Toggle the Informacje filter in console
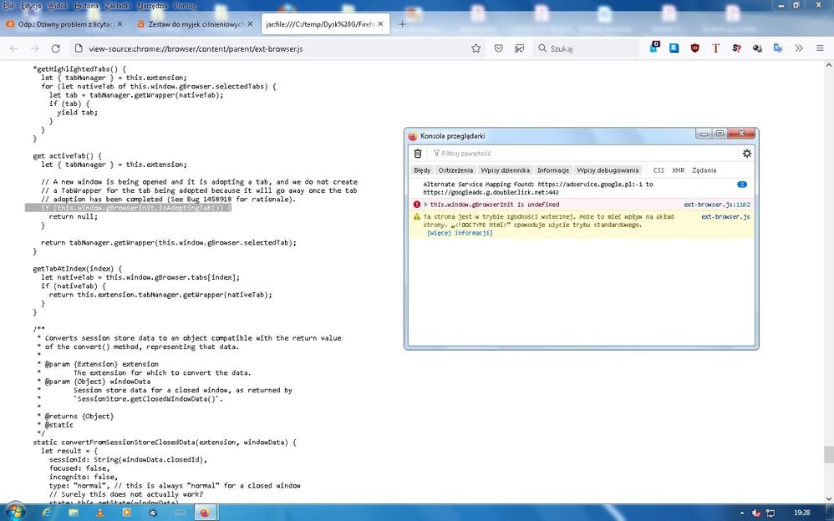Image resolution: width=834 pixels, height=521 pixels. tap(553, 170)
